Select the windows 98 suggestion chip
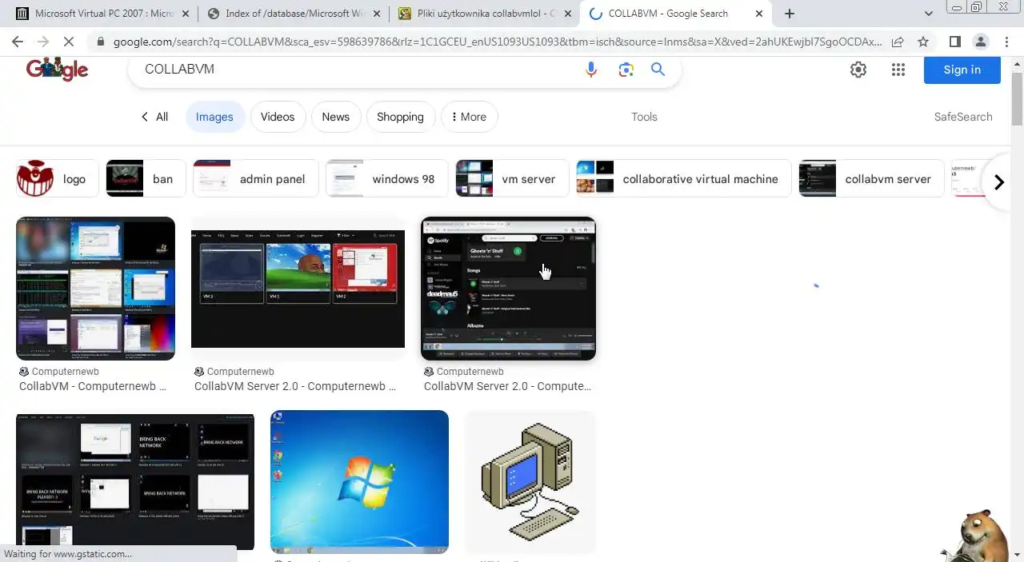The width and height of the screenshot is (1024, 562). point(387,179)
